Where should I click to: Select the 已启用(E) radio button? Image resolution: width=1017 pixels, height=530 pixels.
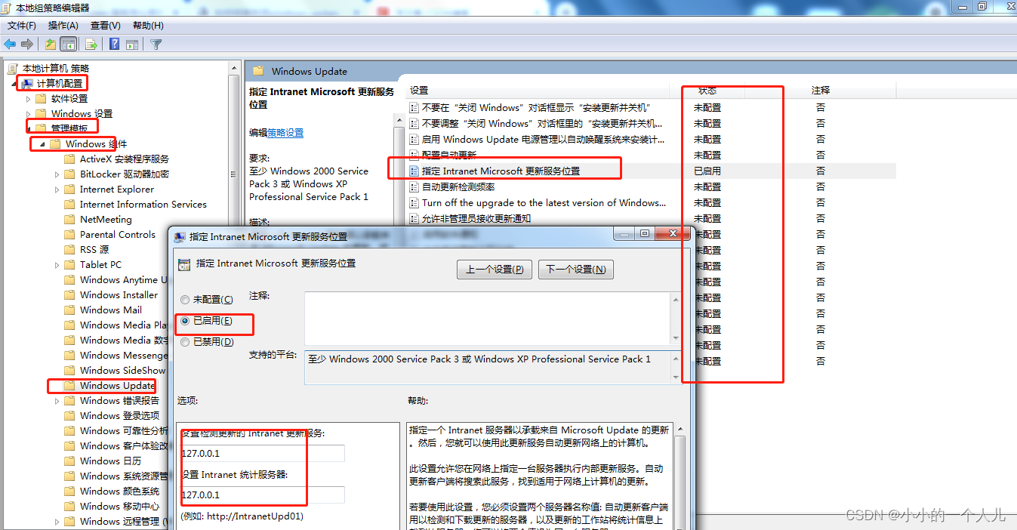pyautogui.click(x=185, y=321)
